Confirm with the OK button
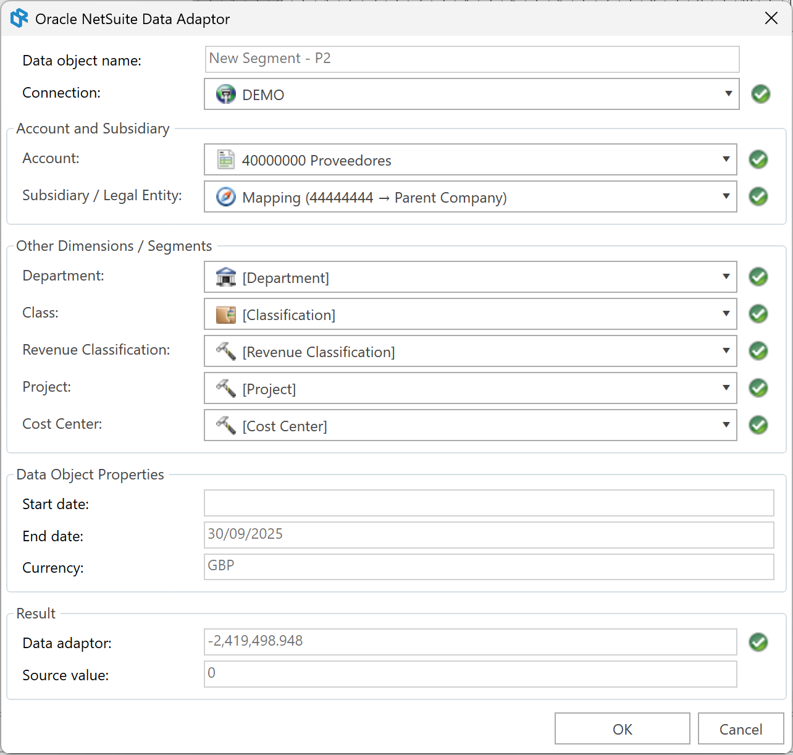Screen dimensions: 793x755 coord(623,729)
